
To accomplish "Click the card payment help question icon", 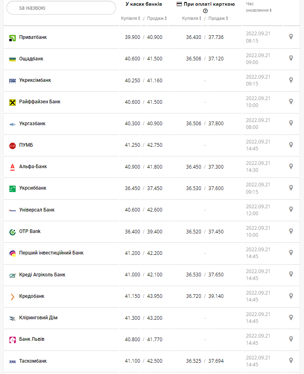I will [205, 11].
